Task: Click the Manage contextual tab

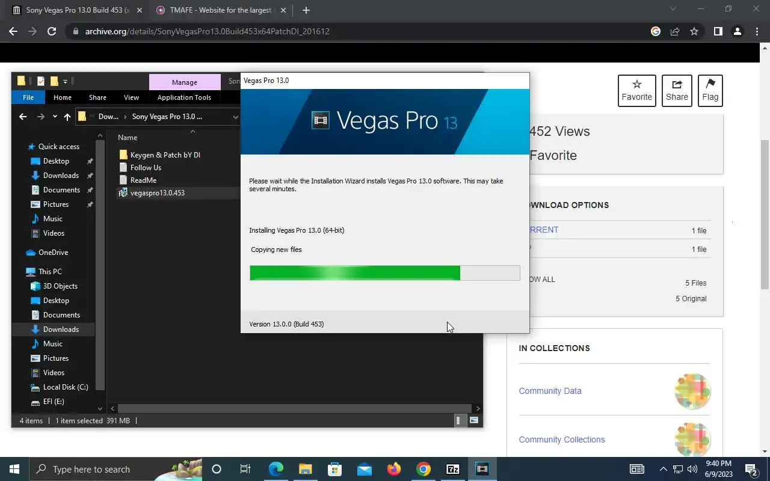Action: 184,82
